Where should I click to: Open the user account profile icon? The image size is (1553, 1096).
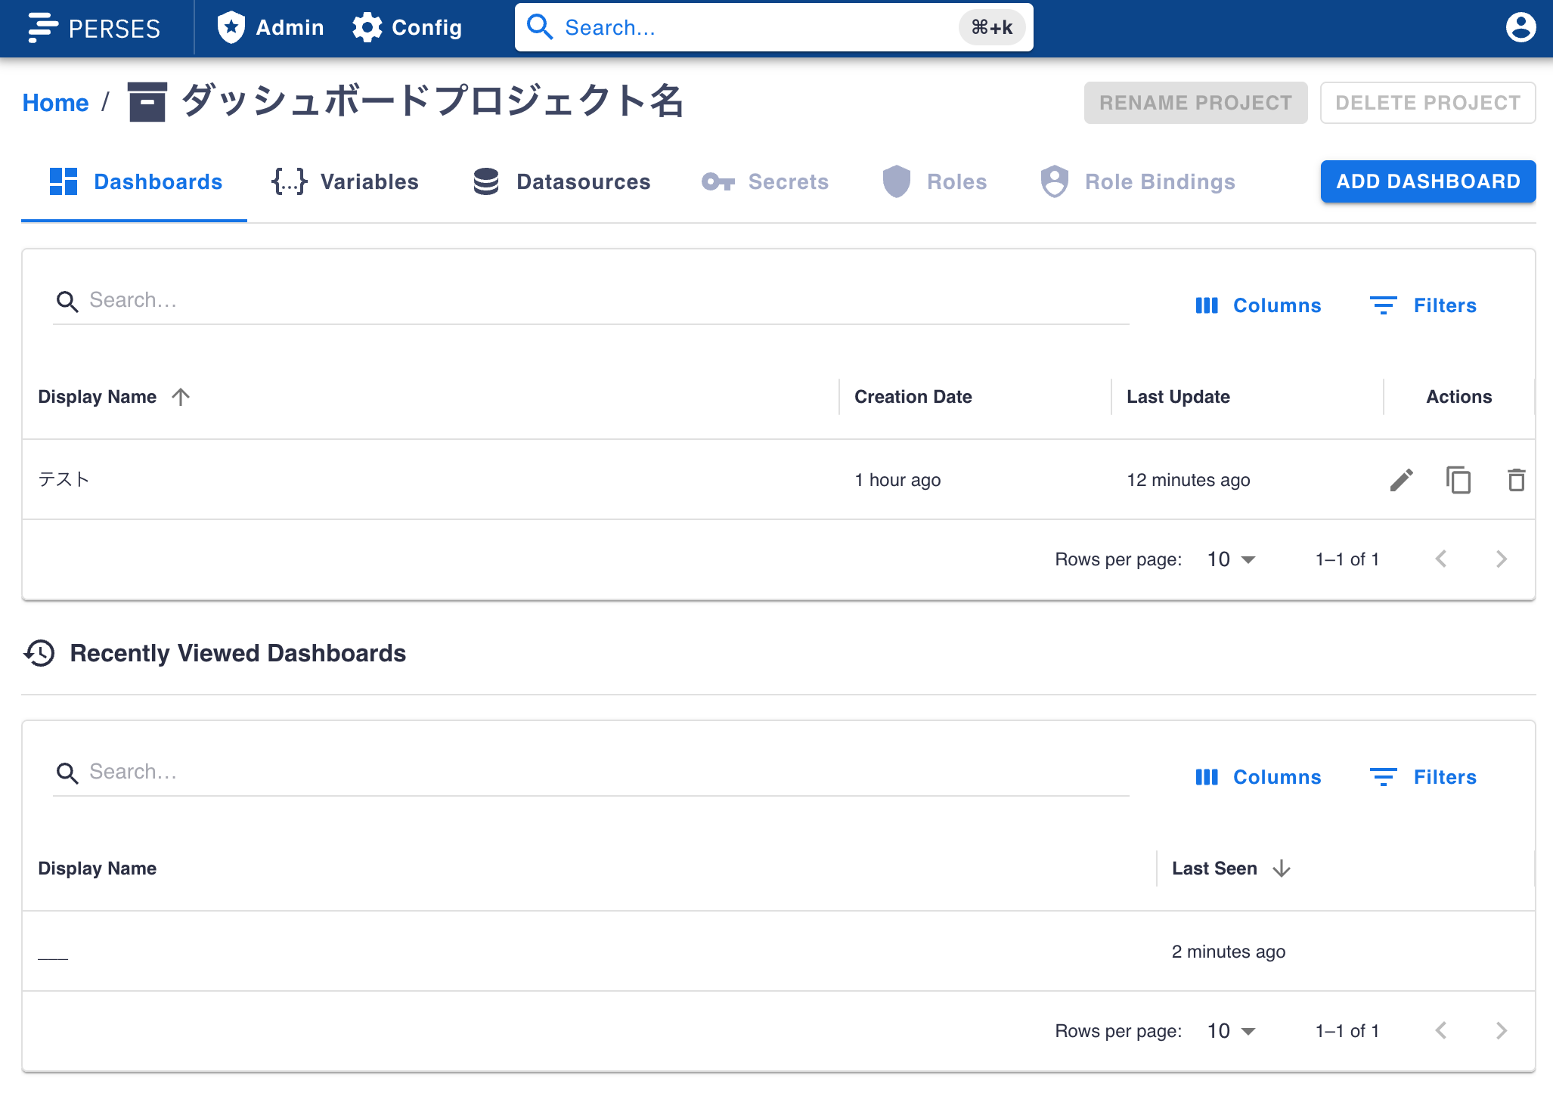click(1520, 28)
